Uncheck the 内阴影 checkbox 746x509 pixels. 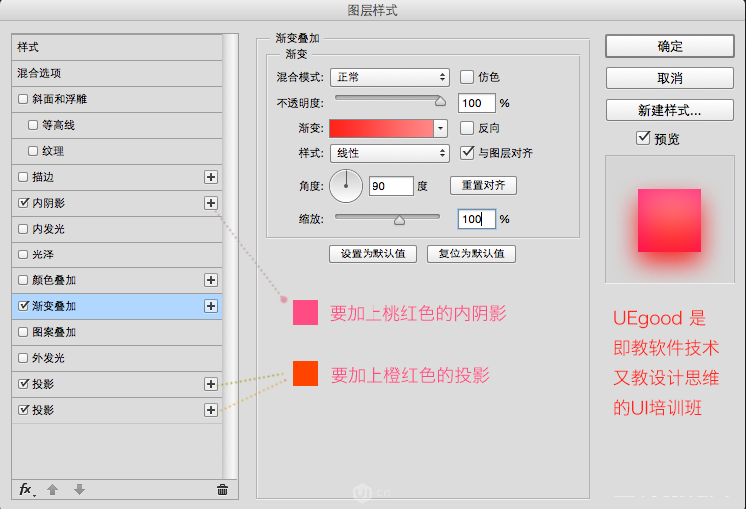coord(23,203)
